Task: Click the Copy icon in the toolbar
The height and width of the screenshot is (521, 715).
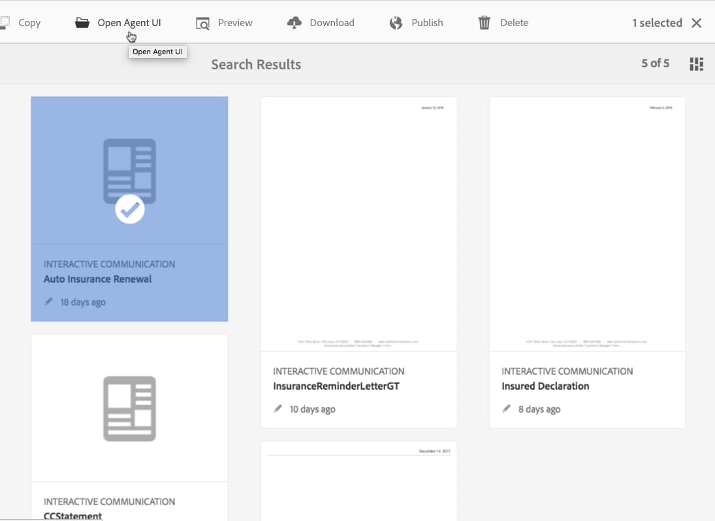Action: 5,22
